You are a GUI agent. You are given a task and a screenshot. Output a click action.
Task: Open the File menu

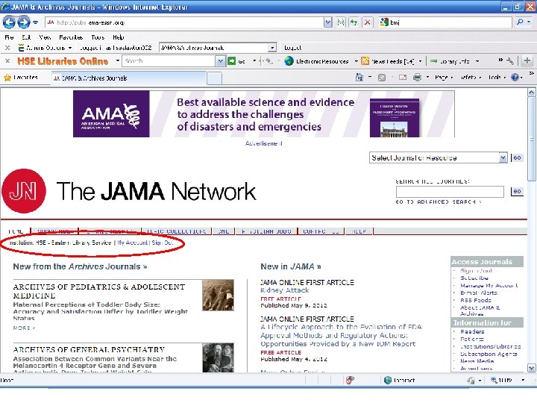point(9,37)
